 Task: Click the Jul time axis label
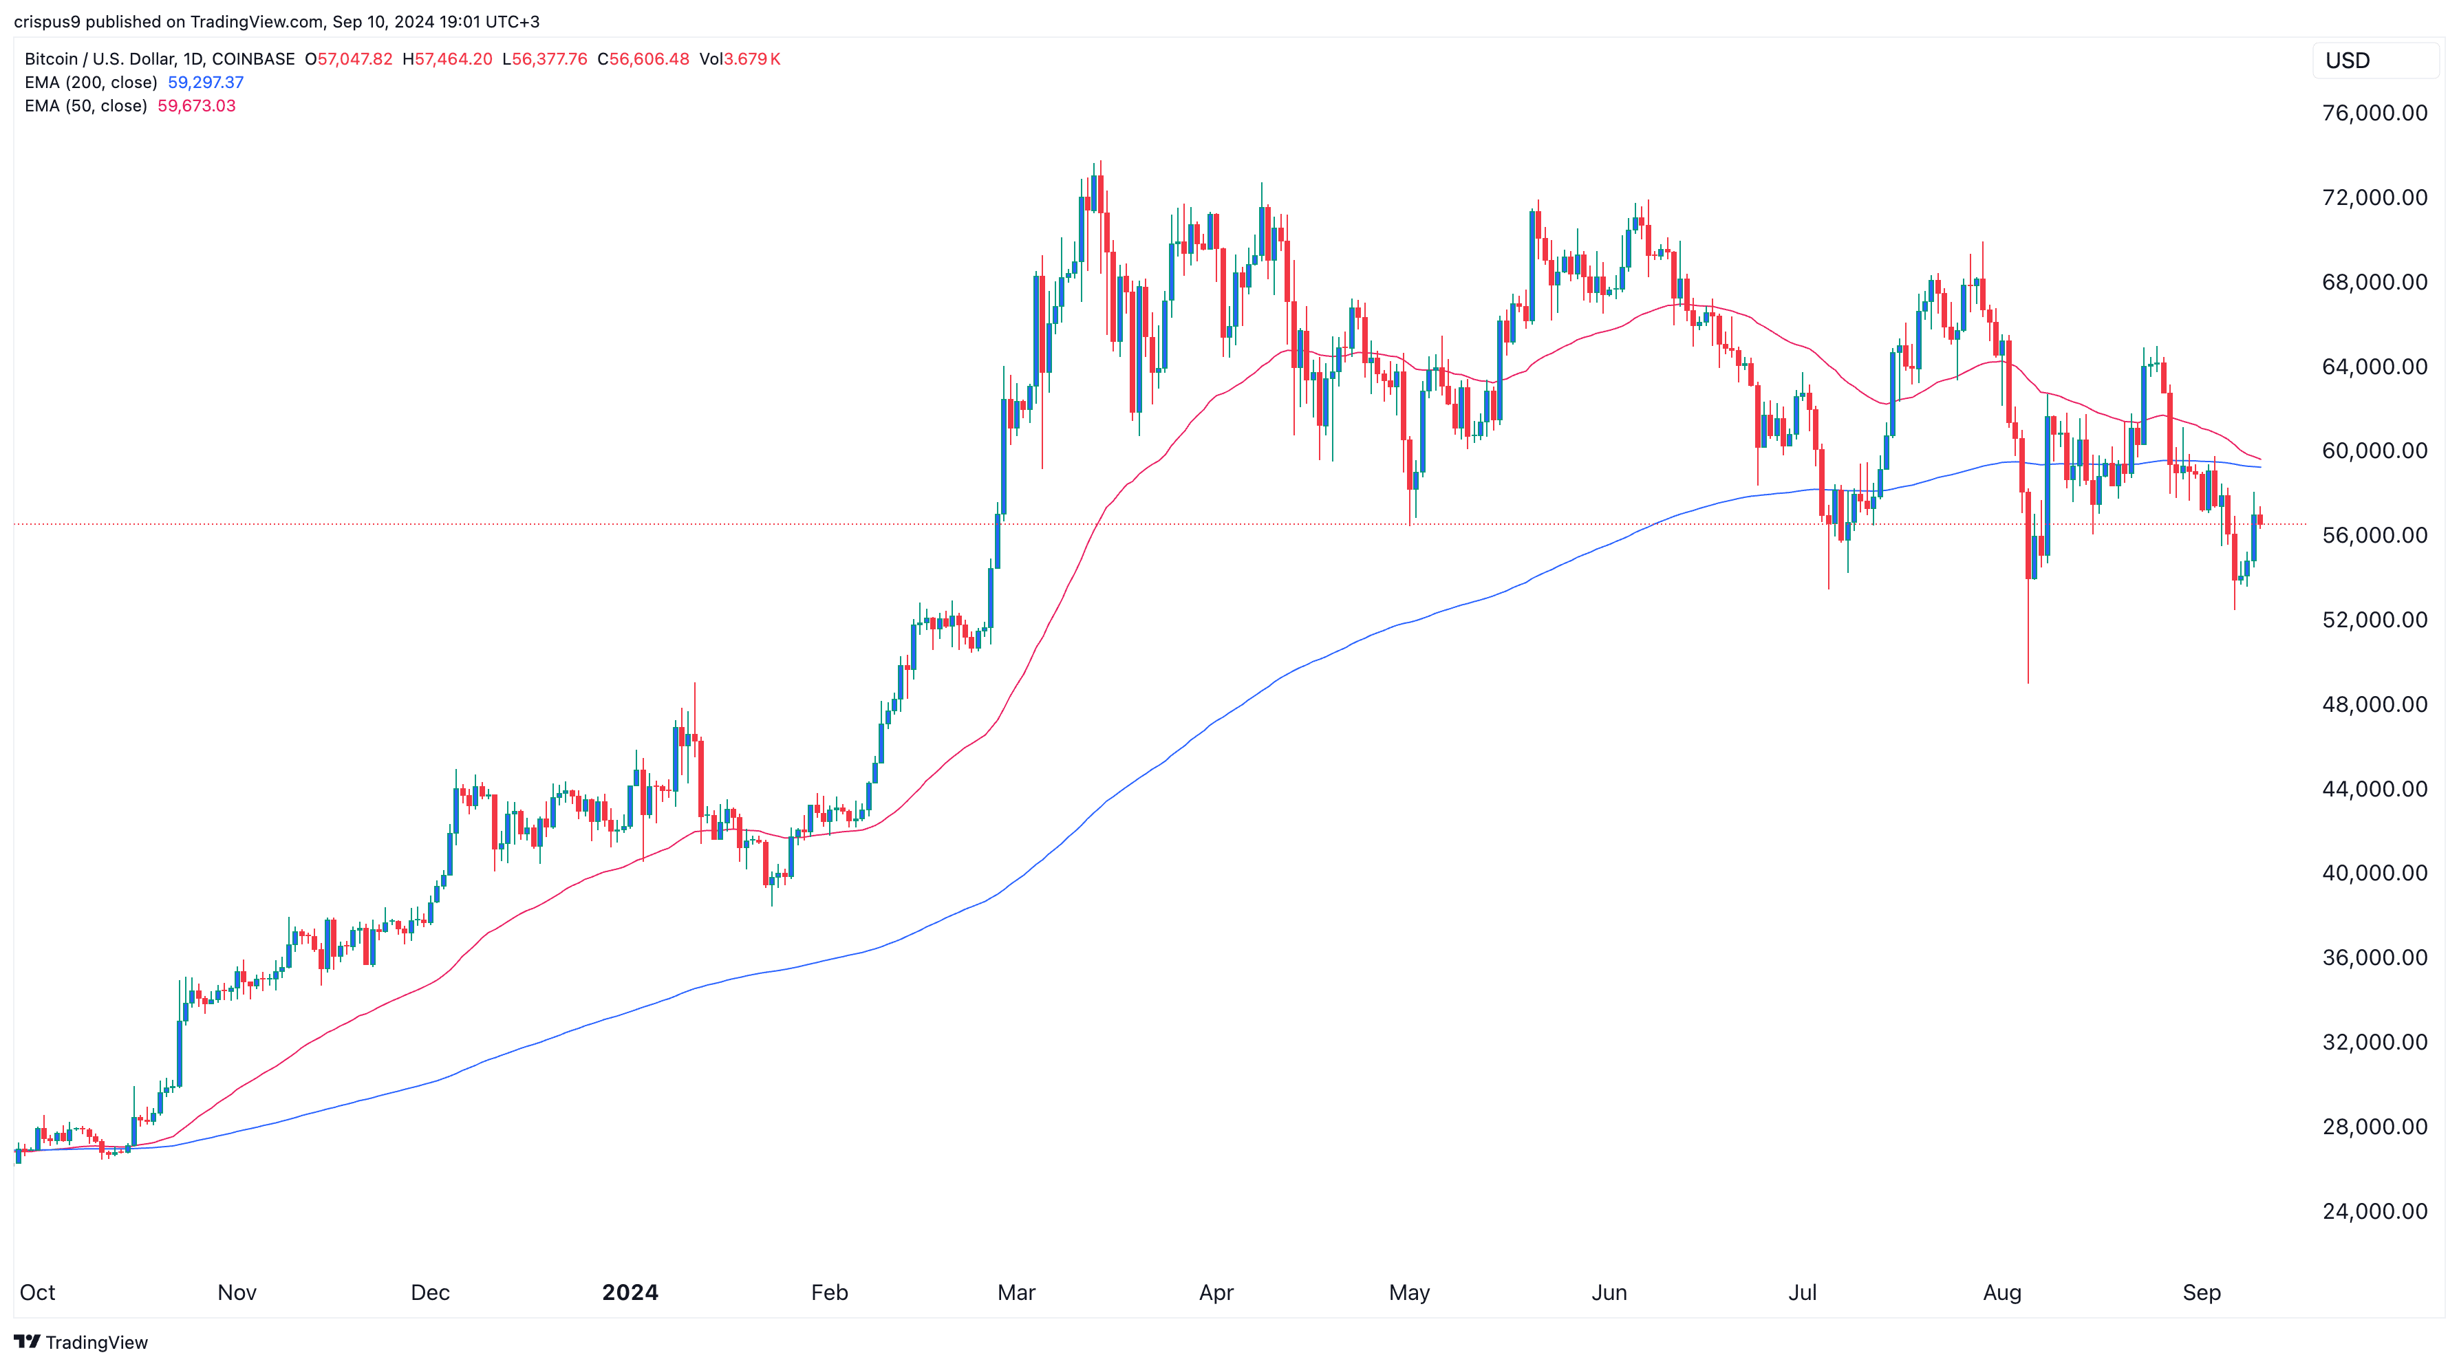pos(1802,1292)
